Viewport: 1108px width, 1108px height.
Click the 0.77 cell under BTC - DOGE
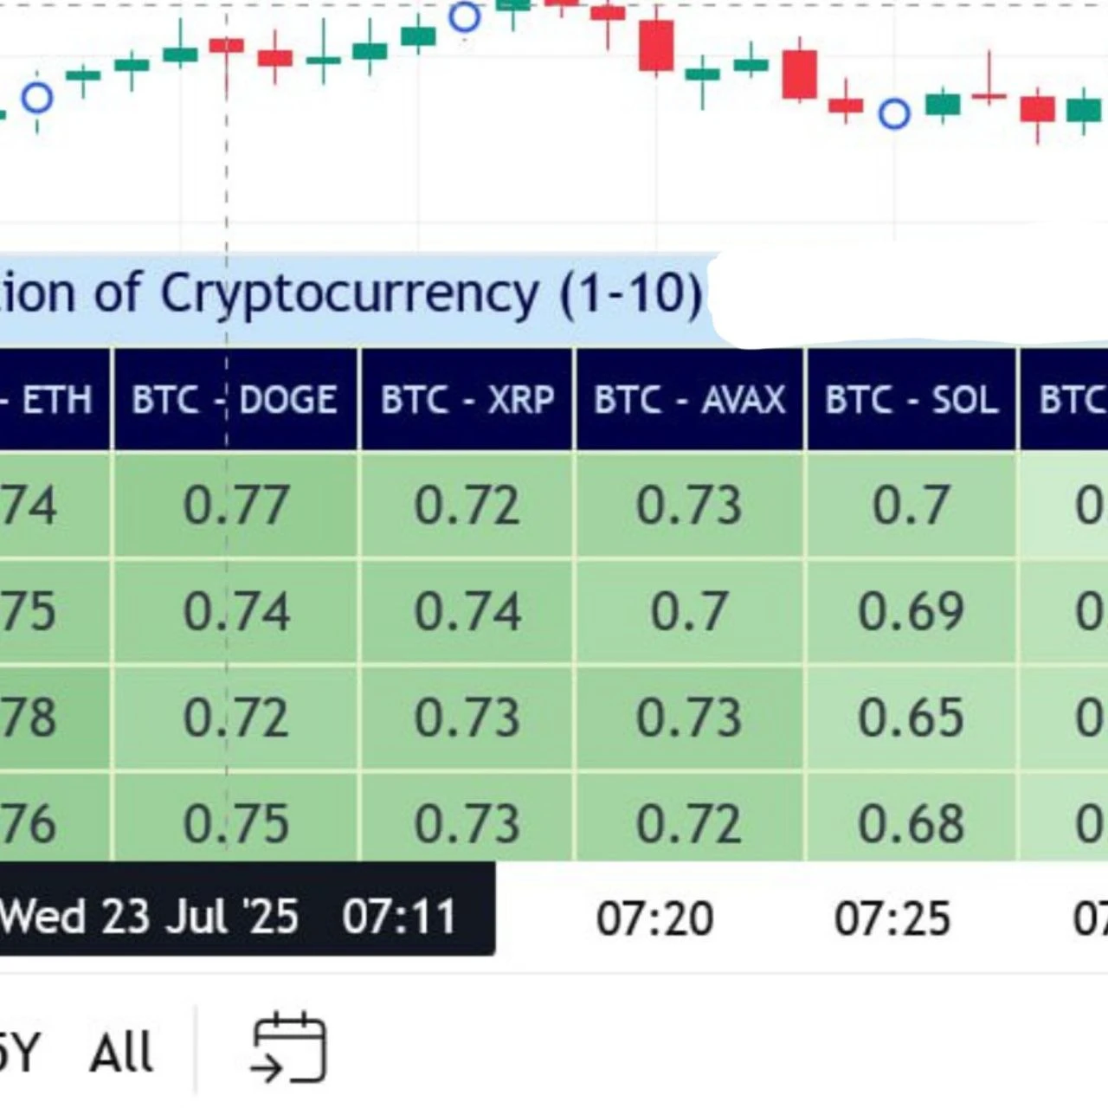pyautogui.click(x=235, y=506)
